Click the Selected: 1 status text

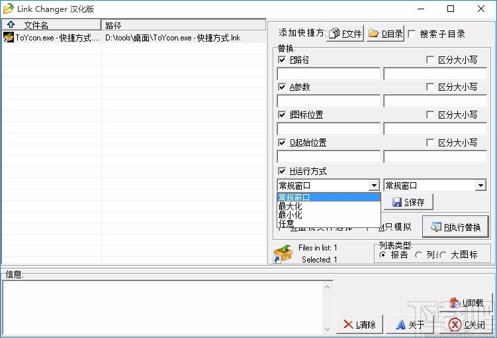click(319, 260)
